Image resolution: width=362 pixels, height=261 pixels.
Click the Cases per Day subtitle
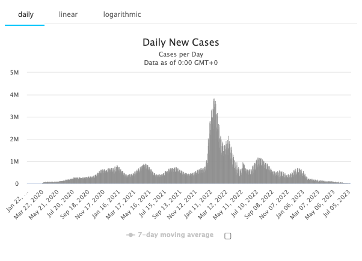pyautogui.click(x=180, y=54)
